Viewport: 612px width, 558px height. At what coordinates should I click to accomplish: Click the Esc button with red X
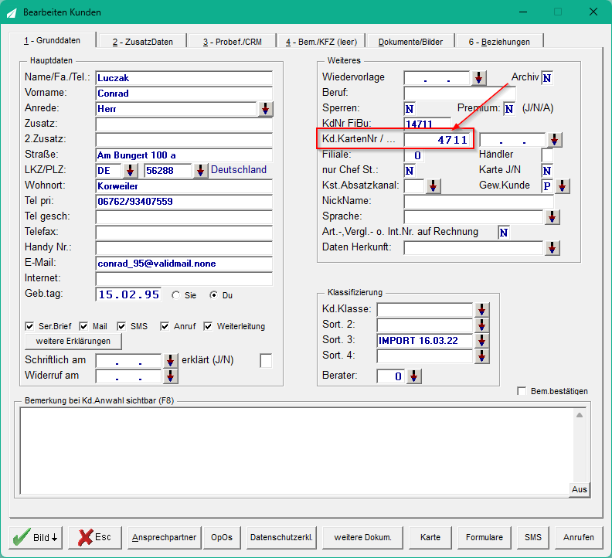[x=95, y=538]
